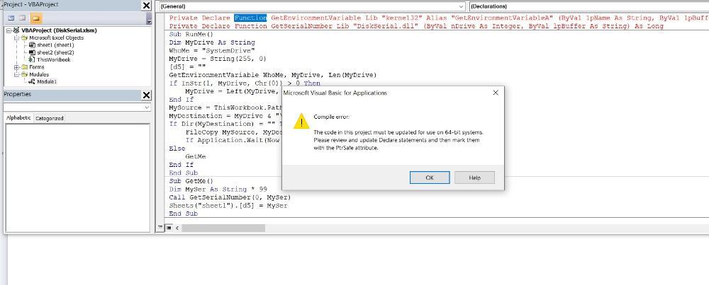Click the View Object icon in Project toolbar
Viewport: 709px width, 285px height.
click(22, 18)
